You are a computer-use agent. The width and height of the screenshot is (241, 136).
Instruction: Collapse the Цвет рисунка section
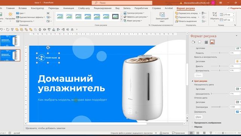(192, 81)
